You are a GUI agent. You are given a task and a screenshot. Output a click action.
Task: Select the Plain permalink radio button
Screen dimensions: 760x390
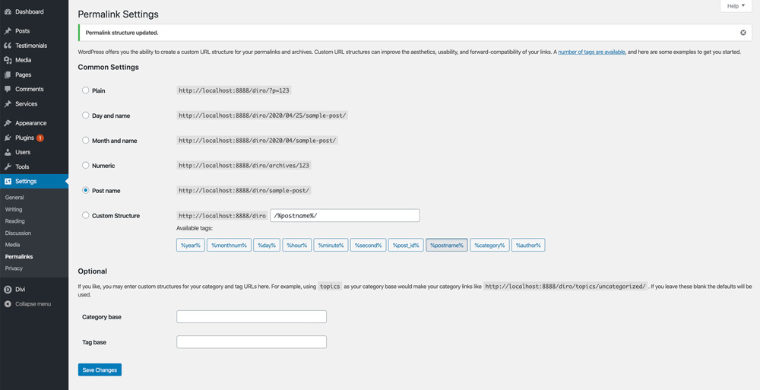[86, 90]
